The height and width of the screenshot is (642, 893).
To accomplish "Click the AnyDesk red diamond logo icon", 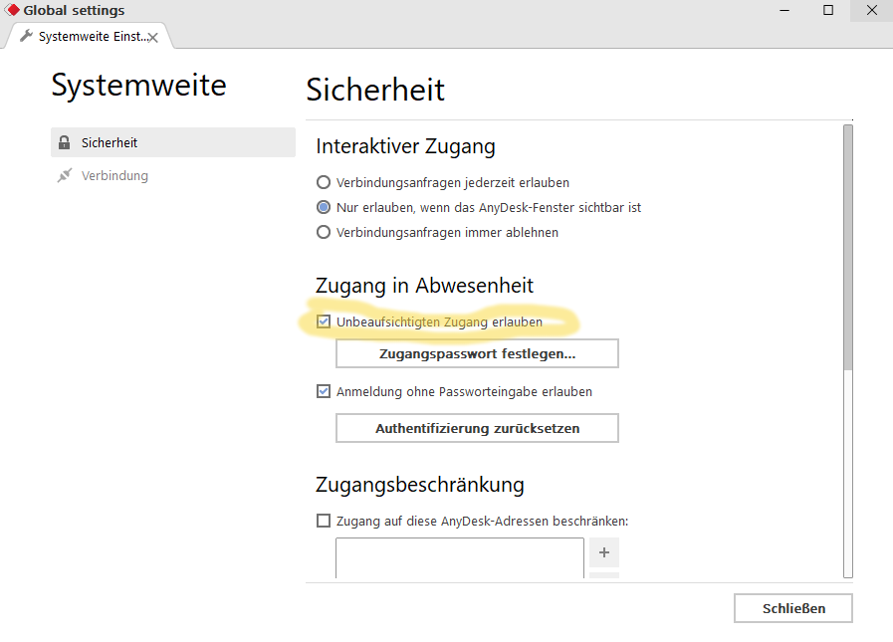I will (11, 10).
